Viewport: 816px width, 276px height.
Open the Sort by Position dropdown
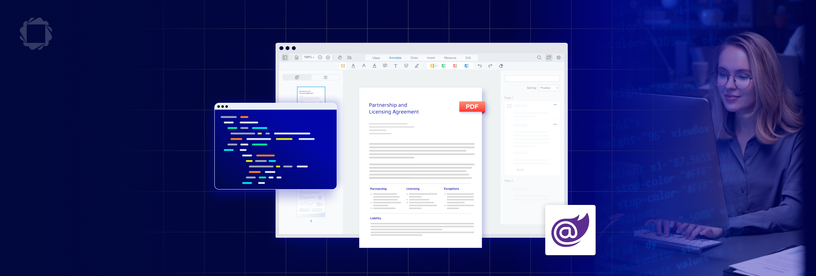pos(549,88)
